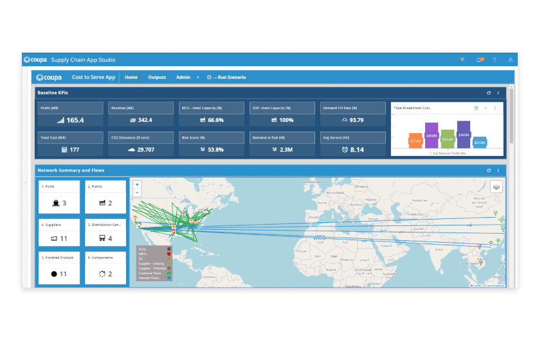Refresh the Total Breakdown Cost chart

pos(476,108)
